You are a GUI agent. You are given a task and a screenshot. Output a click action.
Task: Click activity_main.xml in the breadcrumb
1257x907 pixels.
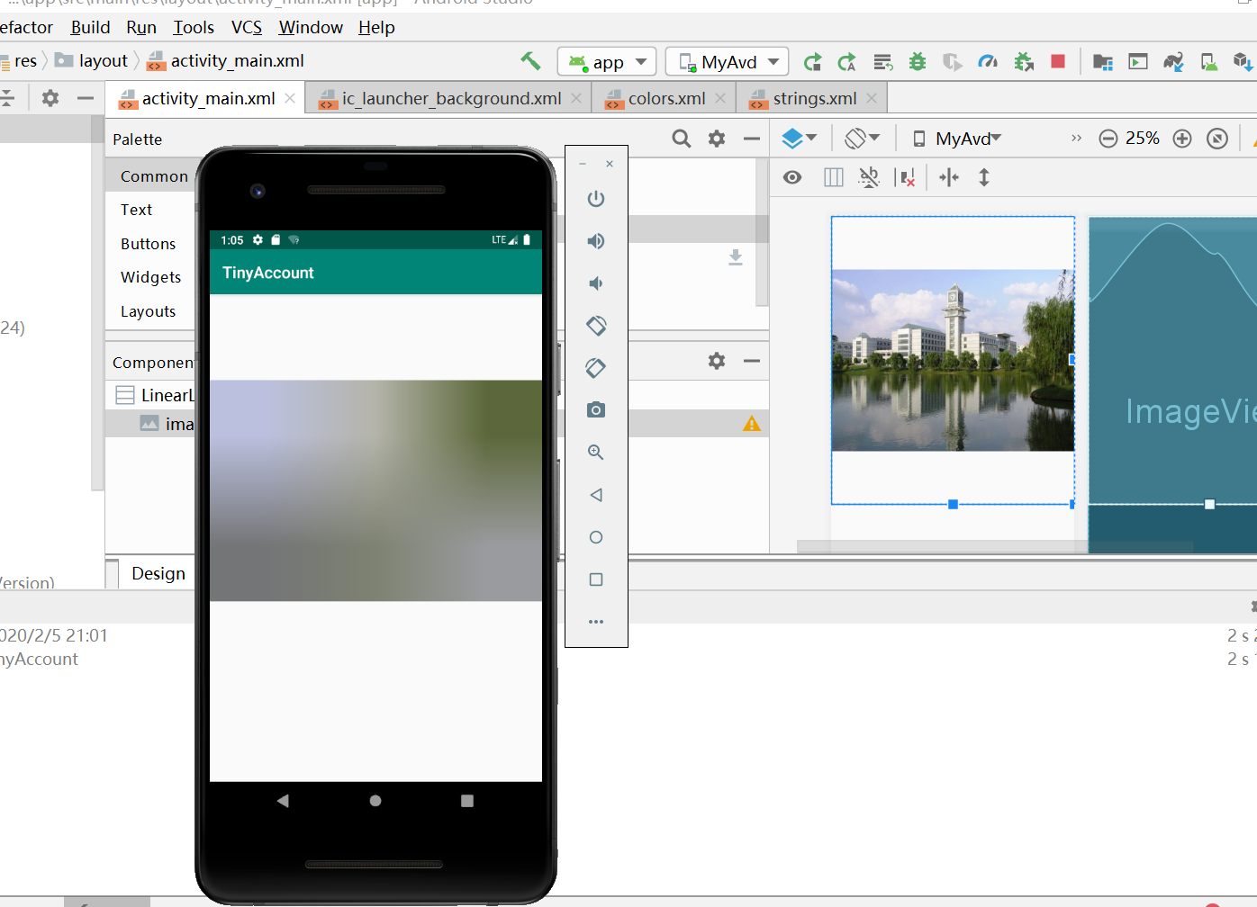[x=226, y=60]
